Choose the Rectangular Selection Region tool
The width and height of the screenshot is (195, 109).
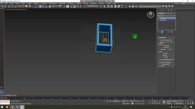click(x=33, y=6)
